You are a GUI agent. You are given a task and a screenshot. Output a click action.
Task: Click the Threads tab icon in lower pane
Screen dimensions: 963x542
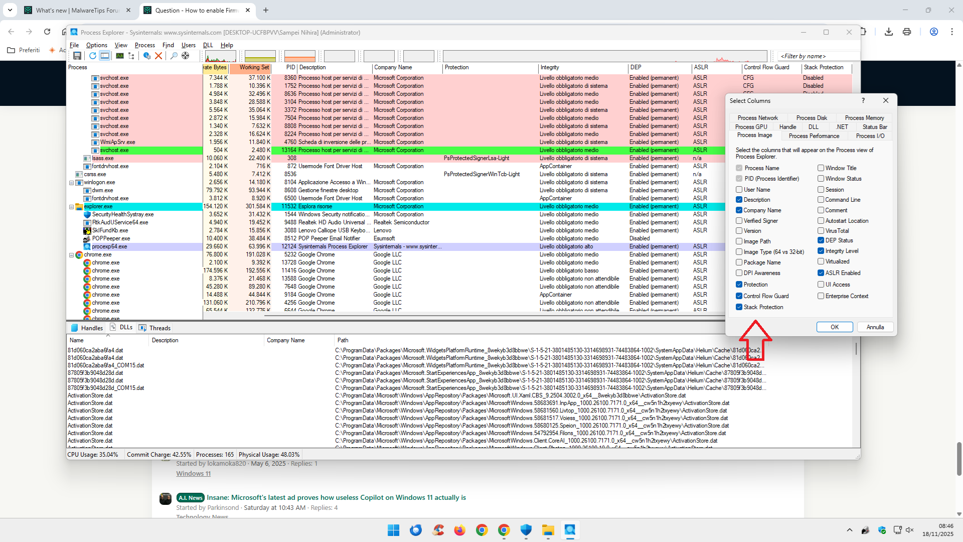(x=142, y=328)
